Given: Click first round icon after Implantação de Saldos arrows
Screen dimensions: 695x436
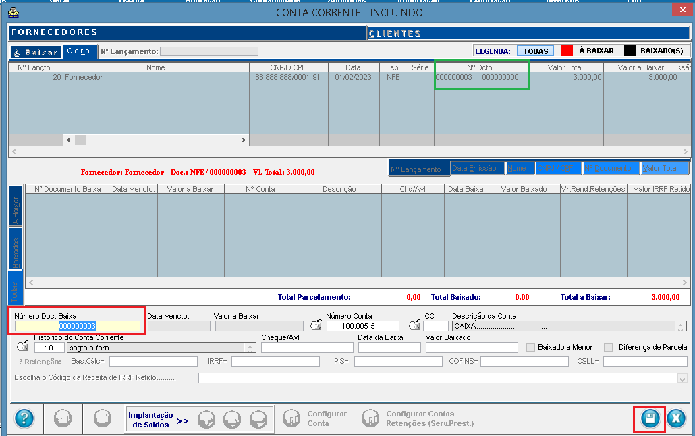Looking at the screenshot, I should (x=206, y=419).
